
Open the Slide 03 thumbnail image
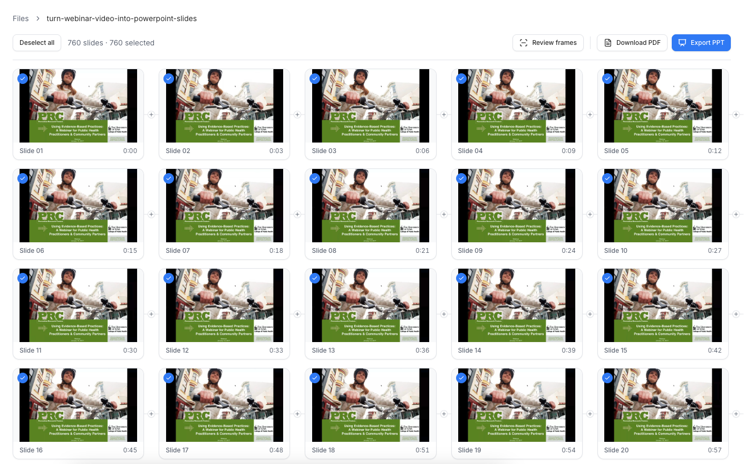click(x=371, y=106)
